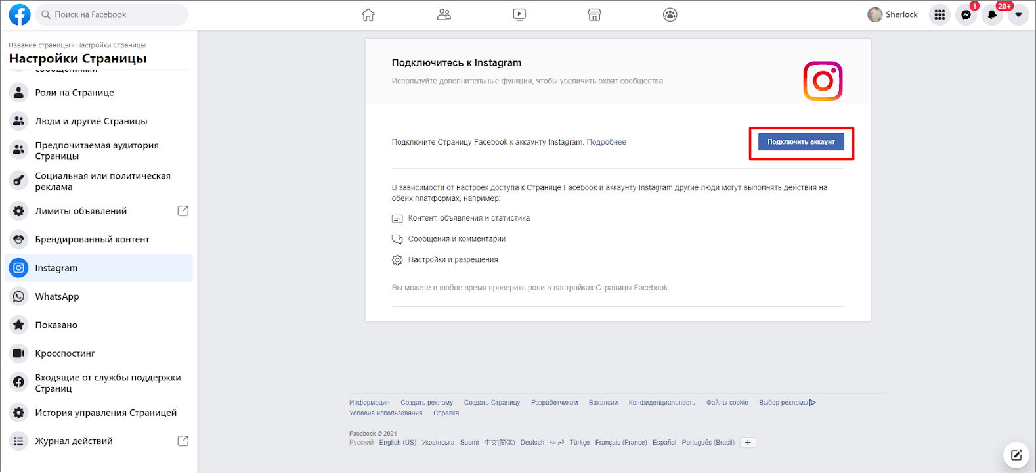1036x473 pixels.
Task: Select Показано menu item
Action: click(x=98, y=325)
